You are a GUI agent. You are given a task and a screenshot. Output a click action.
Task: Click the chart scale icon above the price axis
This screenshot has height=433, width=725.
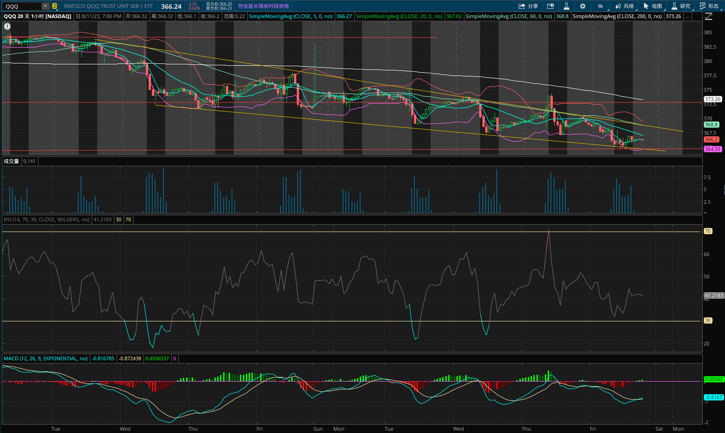[x=709, y=16]
